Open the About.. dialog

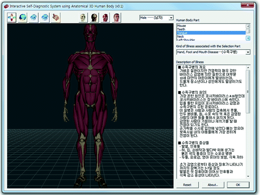point(213,185)
